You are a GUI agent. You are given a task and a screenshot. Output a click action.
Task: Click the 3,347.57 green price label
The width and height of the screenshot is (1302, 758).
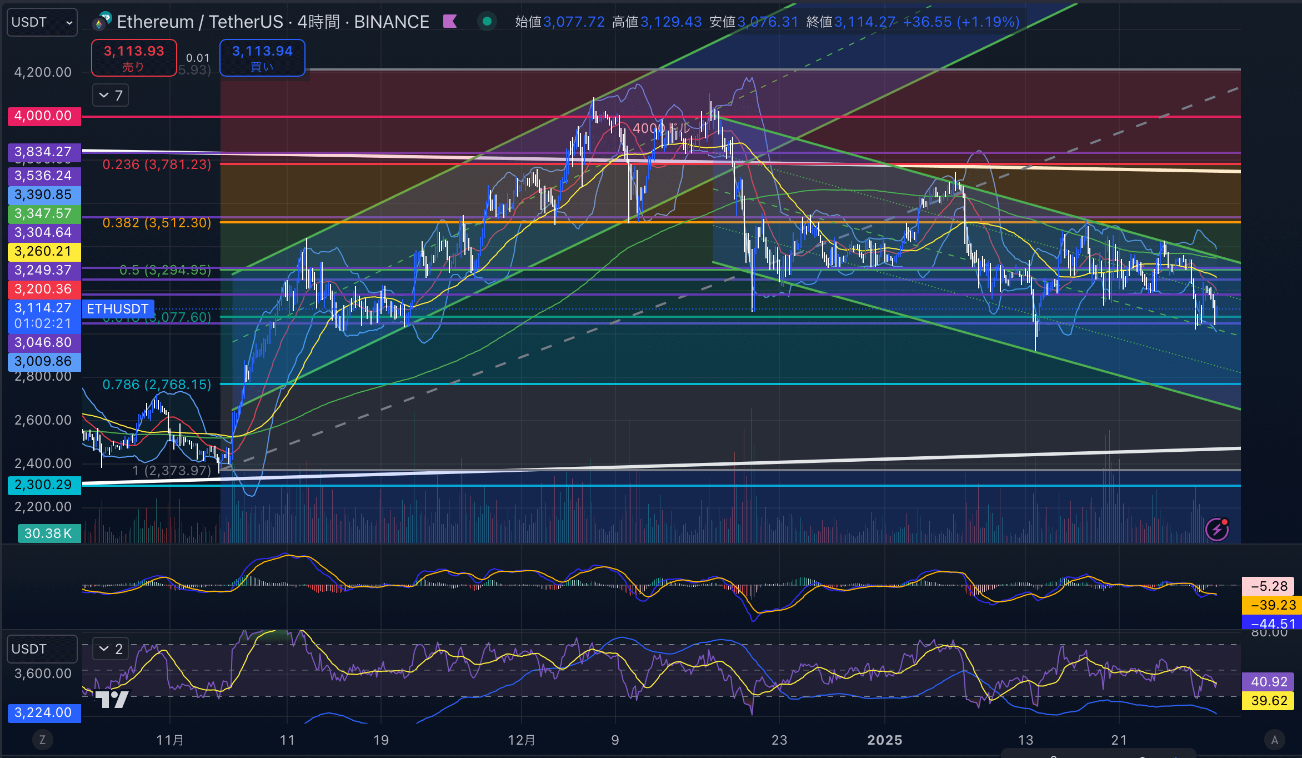44,213
